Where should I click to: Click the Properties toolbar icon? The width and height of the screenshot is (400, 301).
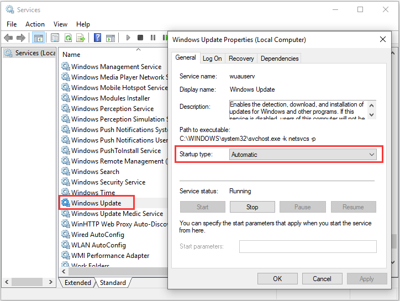click(55, 38)
